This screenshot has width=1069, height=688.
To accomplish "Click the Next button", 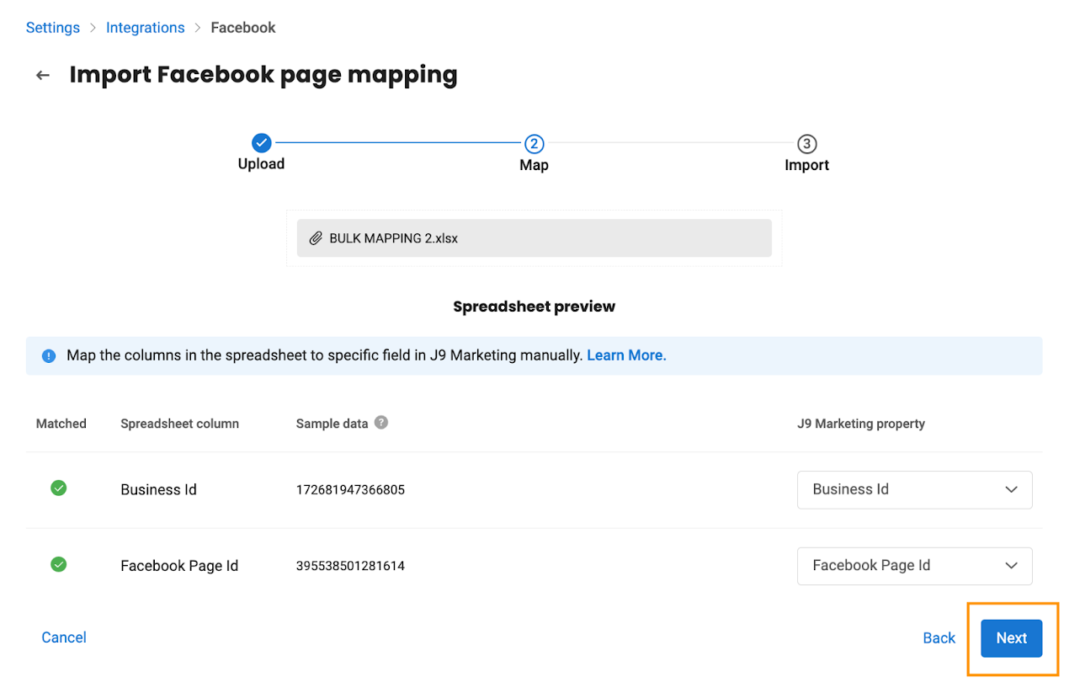I will pos(1012,638).
